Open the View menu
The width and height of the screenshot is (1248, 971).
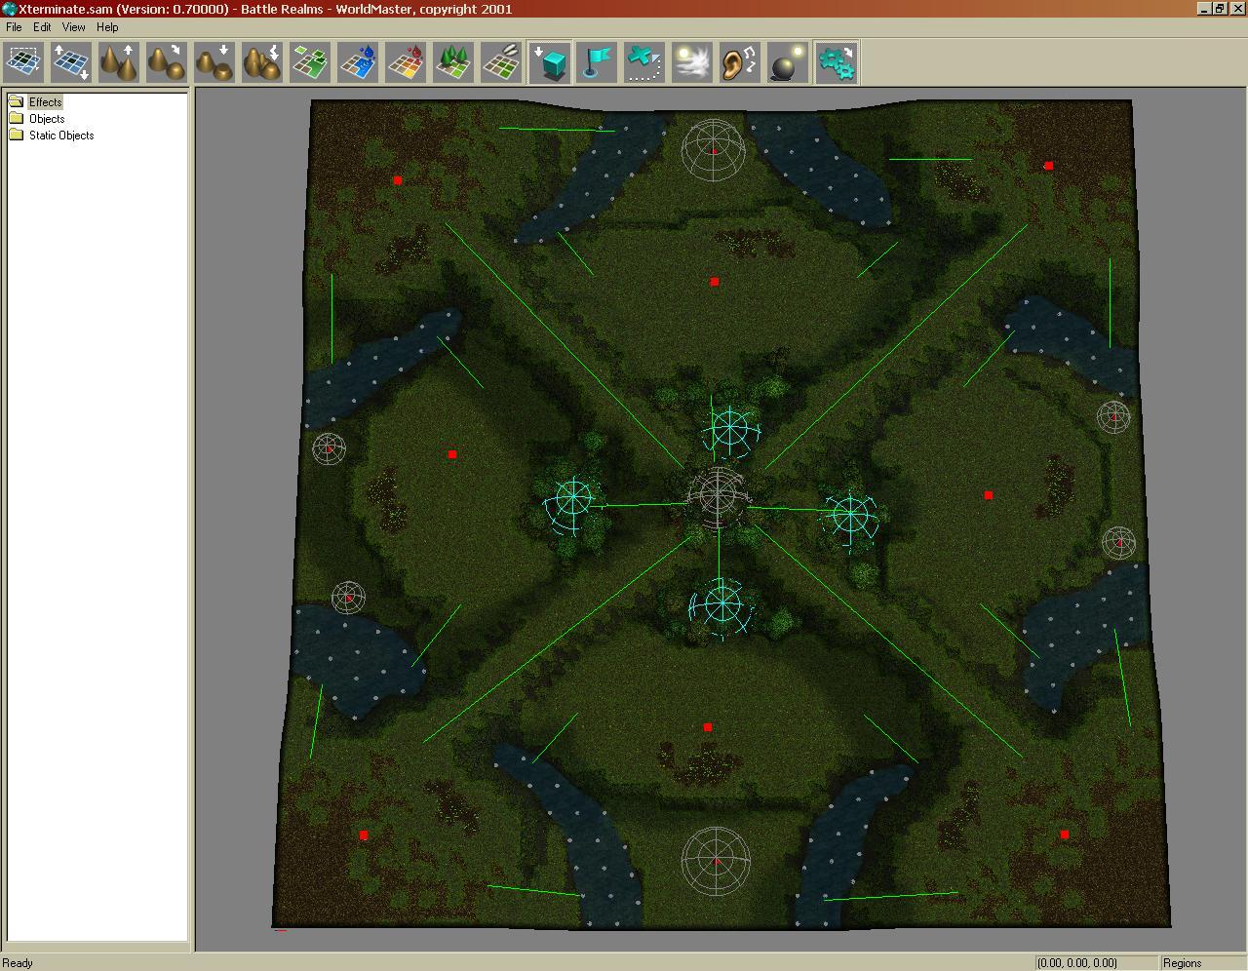click(x=74, y=27)
